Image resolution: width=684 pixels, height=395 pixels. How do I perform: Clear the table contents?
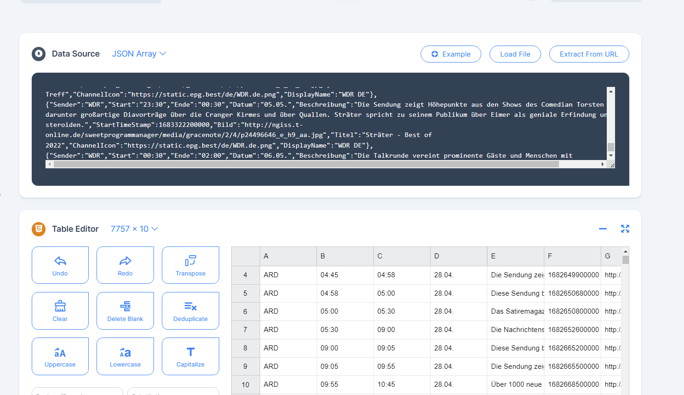pos(60,311)
